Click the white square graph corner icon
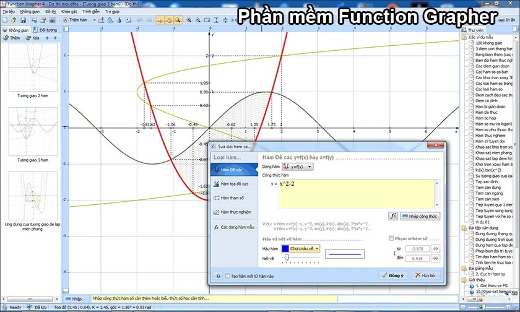The image size is (520, 312). (x=66, y=29)
